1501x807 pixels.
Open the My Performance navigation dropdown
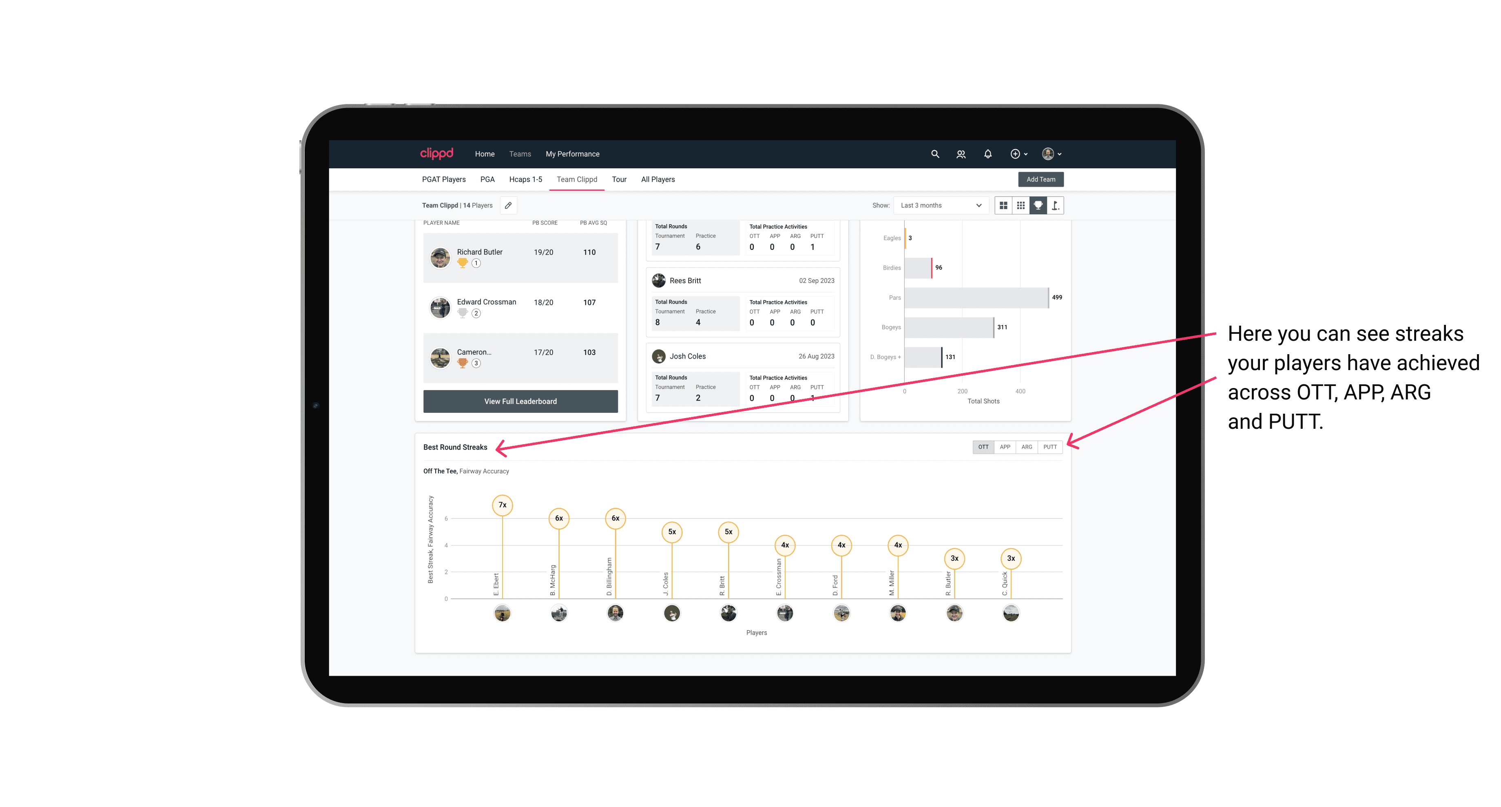[x=573, y=154]
